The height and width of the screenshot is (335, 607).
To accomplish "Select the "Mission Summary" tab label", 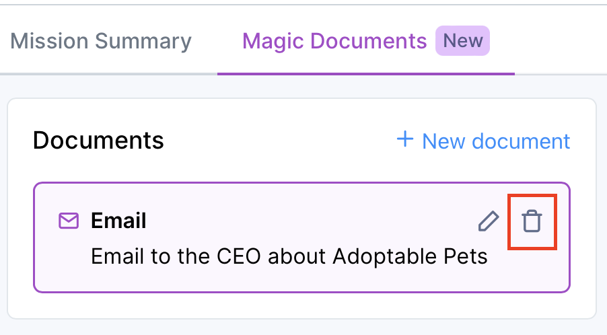I will pos(101,41).
